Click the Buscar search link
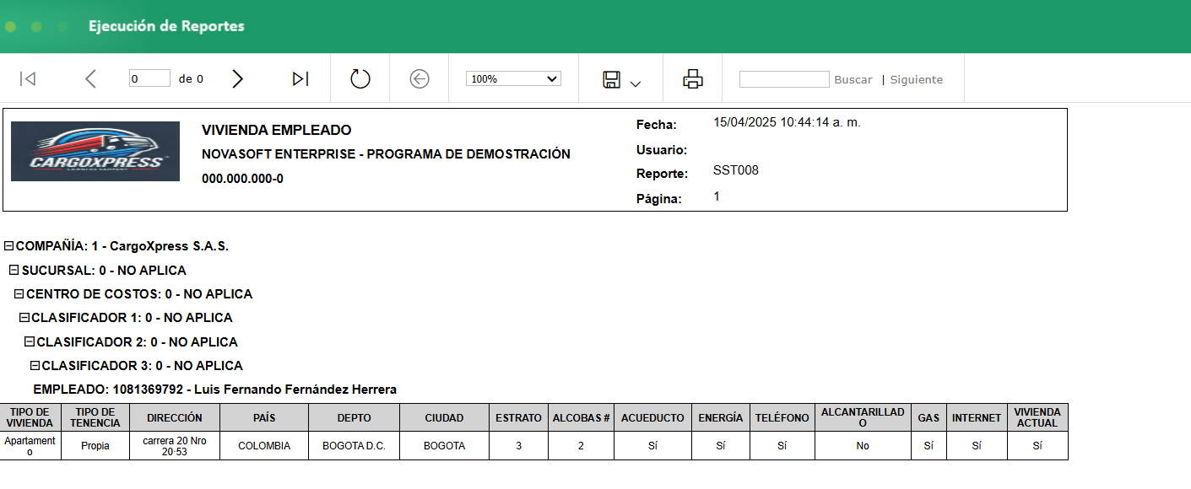1191x489 pixels. [853, 78]
